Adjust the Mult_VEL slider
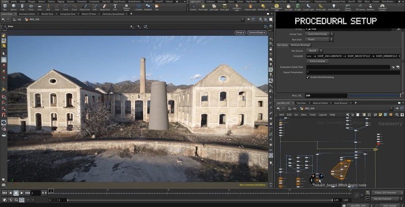The width and height of the screenshot is (405, 207). coord(374,95)
